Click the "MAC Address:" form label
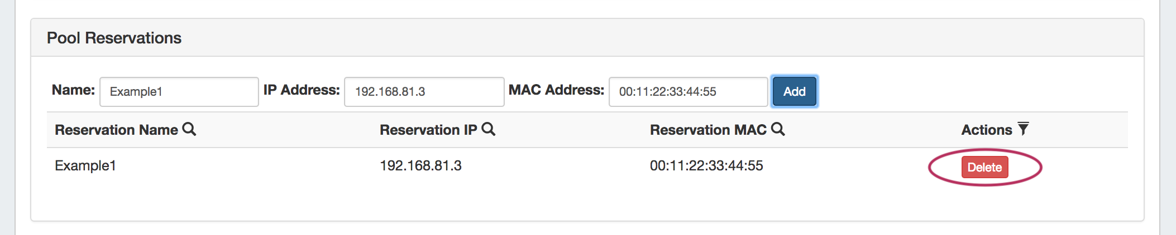 pyautogui.click(x=556, y=90)
